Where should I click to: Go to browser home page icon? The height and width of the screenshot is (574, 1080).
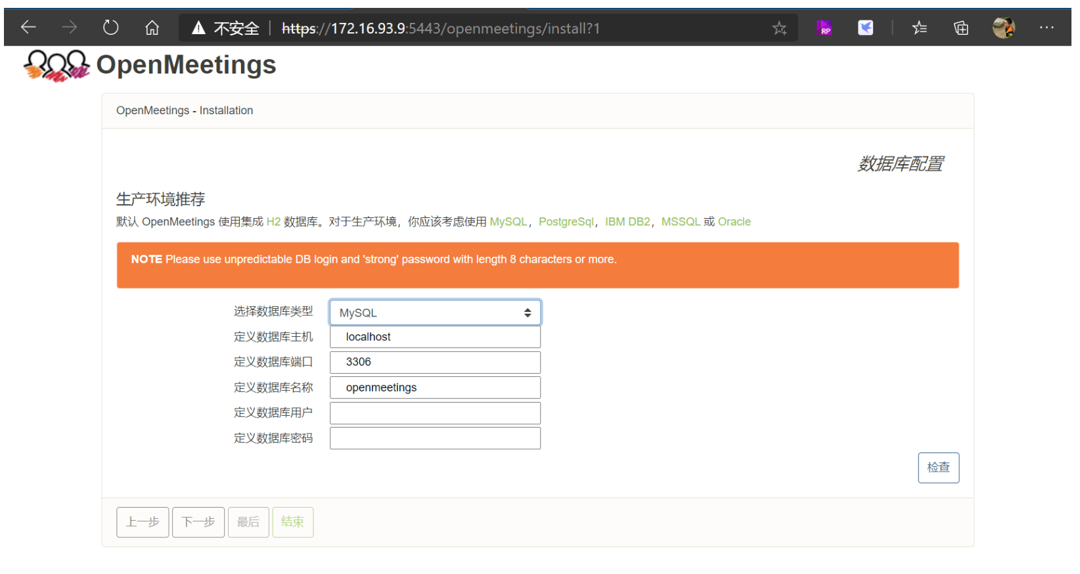(x=152, y=28)
